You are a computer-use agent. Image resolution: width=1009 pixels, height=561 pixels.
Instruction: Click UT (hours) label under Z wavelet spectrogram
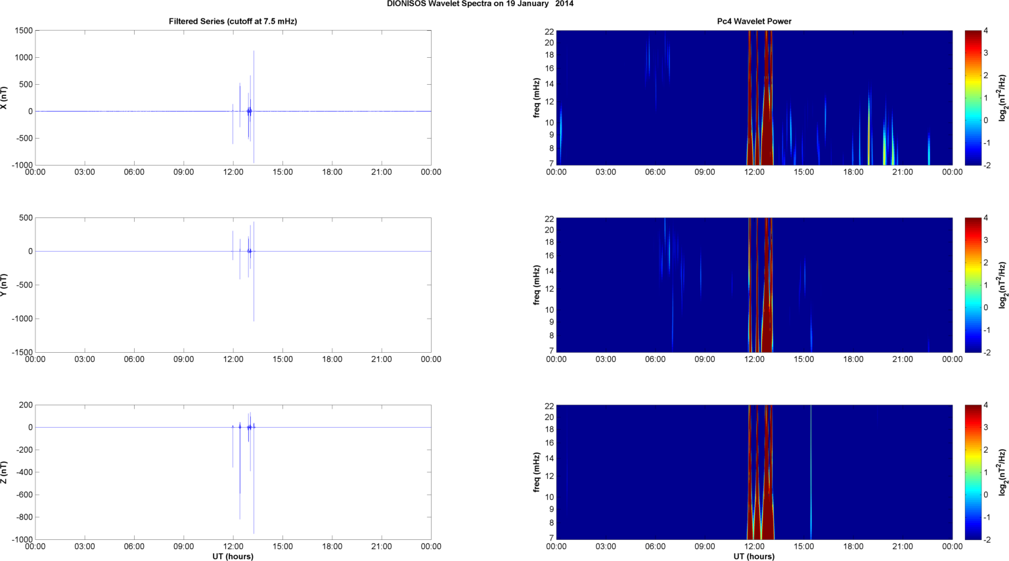point(754,556)
